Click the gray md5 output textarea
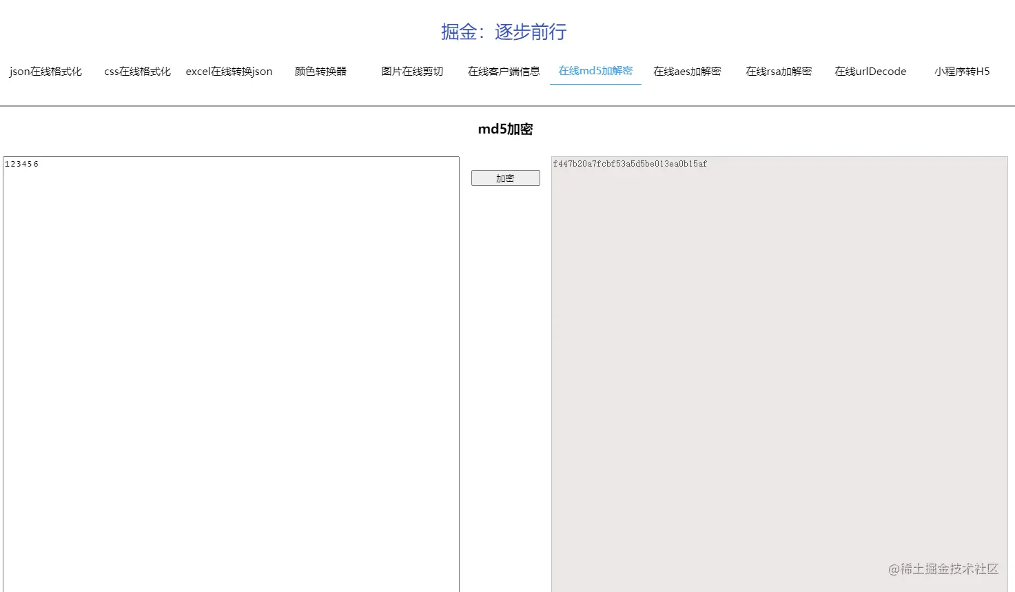 (x=779, y=374)
